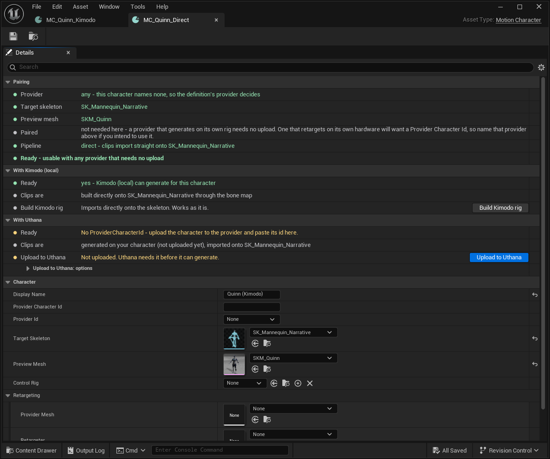Open the Tools menu

(x=137, y=7)
